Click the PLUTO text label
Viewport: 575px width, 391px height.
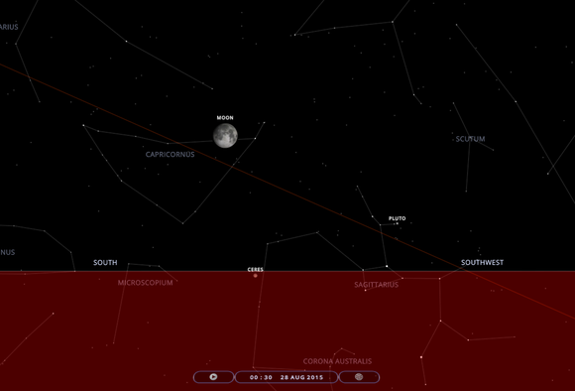point(398,218)
